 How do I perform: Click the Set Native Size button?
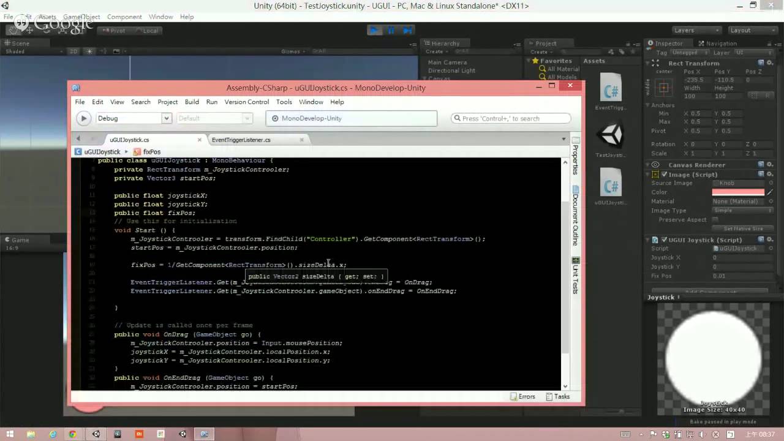(x=743, y=228)
